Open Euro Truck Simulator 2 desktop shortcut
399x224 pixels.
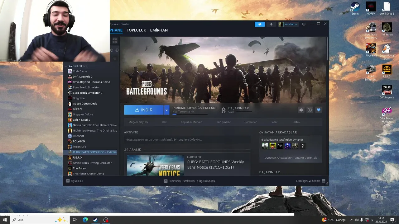coord(371,31)
